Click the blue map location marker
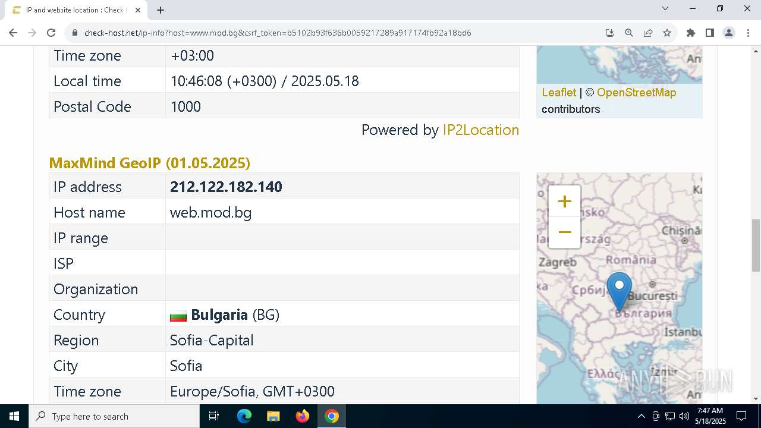The height and width of the screenshot is (428, 761). point(619,291)
